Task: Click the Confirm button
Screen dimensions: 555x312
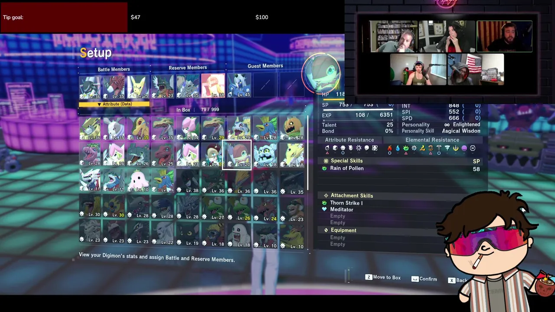Action: tap(424, 279)
